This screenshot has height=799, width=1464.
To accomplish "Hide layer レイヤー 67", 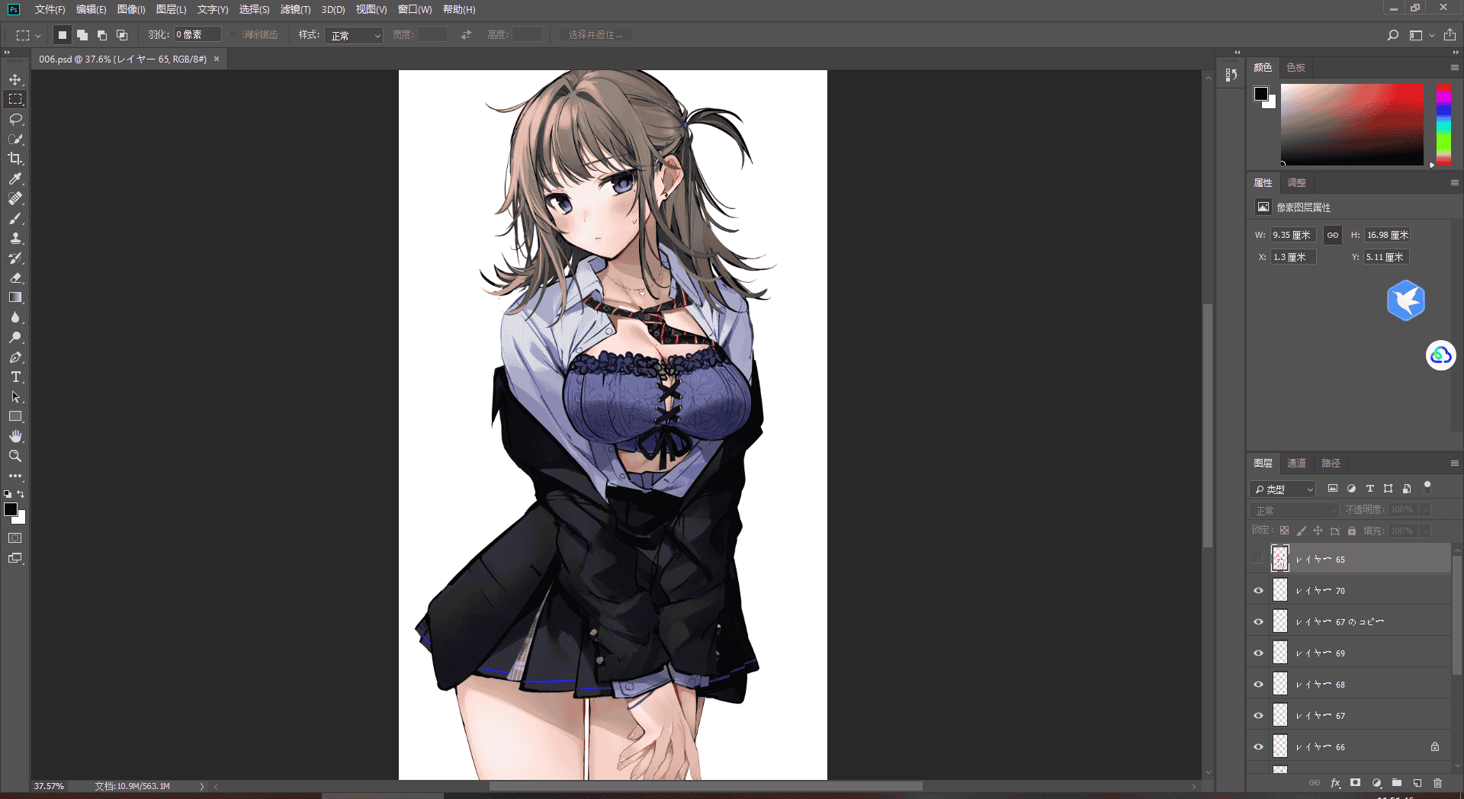I will click(1258, 715).
